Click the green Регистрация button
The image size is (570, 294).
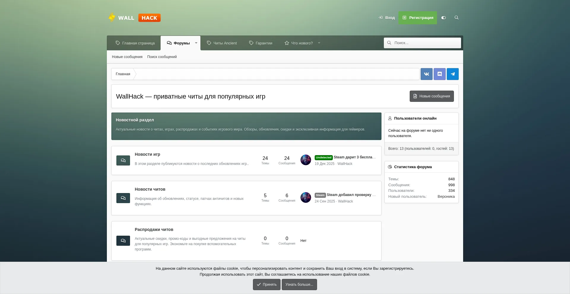tap(418, 18)
